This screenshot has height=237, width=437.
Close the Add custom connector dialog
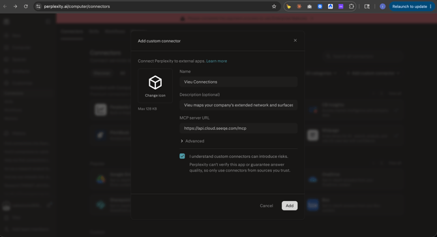pos(295,40)
